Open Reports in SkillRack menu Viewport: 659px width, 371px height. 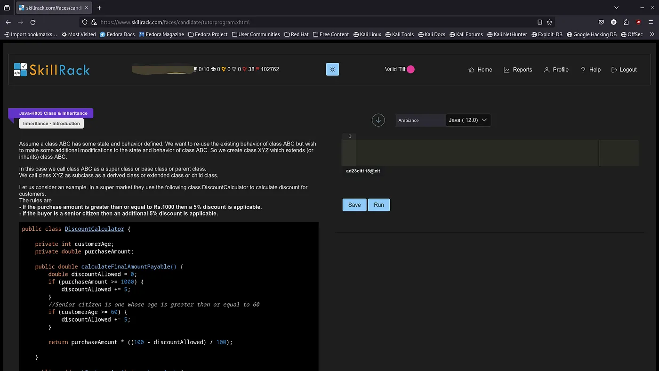[x=518, y=70]
